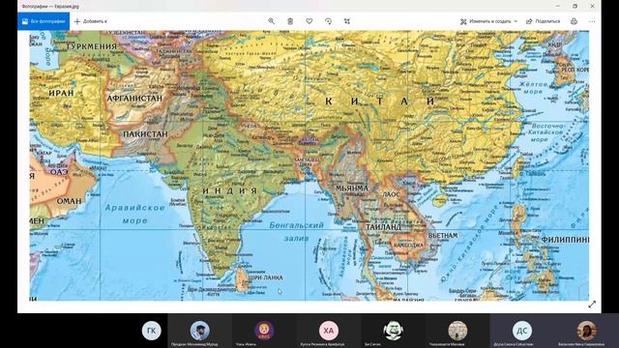Select the ХА participant avatar

(329, 331)
